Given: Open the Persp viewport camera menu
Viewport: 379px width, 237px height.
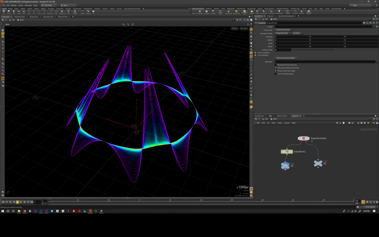Looking at the screenshot, I should tap(235, 28).
